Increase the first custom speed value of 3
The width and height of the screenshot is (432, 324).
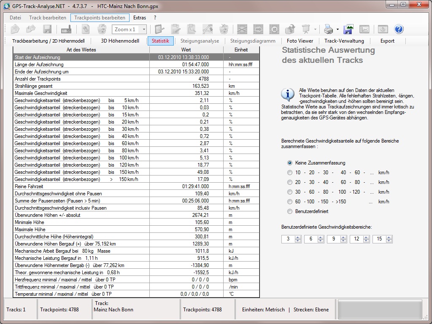[x=298, y=237]
